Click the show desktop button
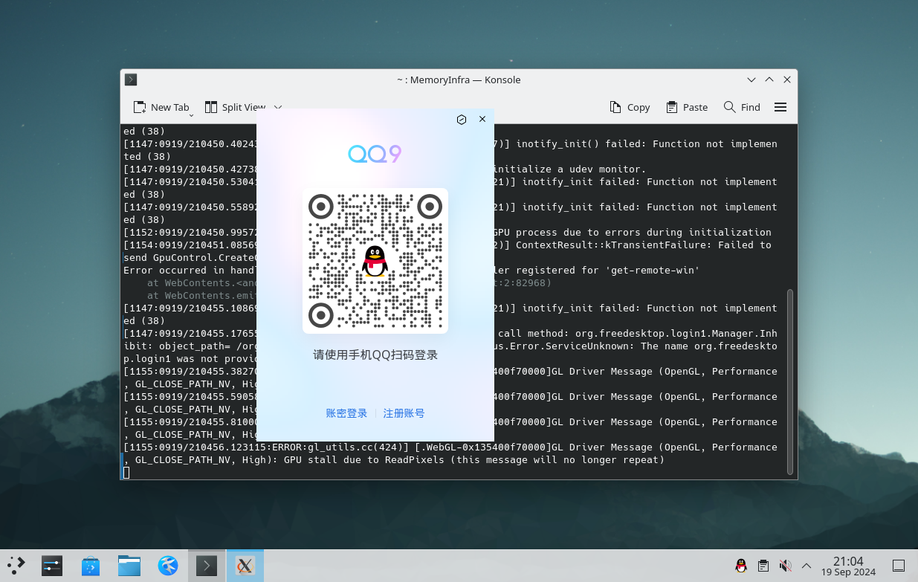Image resolution: width=918 pixels, height=582 pixels. 899,566
